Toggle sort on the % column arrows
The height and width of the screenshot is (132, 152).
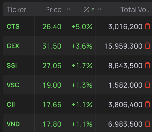[x=93, y=9]
